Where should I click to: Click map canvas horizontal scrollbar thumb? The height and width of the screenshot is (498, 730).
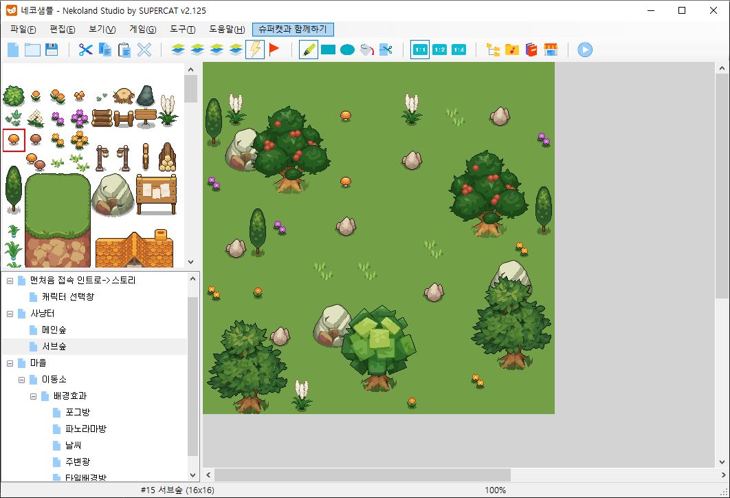click(x=362, y=475)
